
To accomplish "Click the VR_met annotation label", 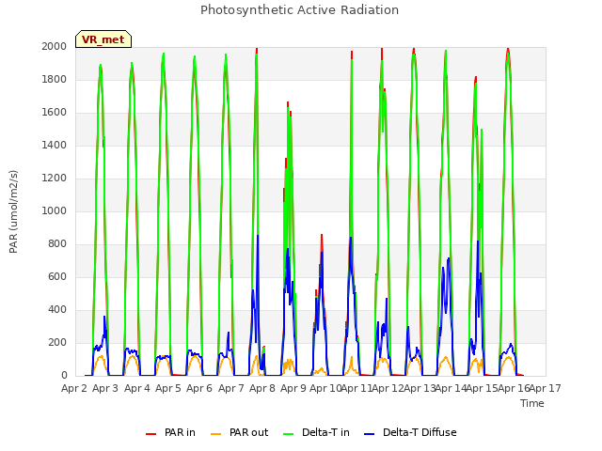I will point(103,39).
